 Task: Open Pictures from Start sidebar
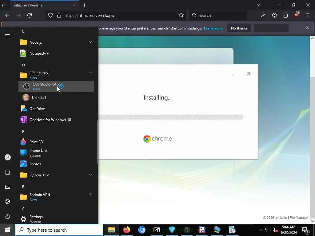tap(8, 187)
